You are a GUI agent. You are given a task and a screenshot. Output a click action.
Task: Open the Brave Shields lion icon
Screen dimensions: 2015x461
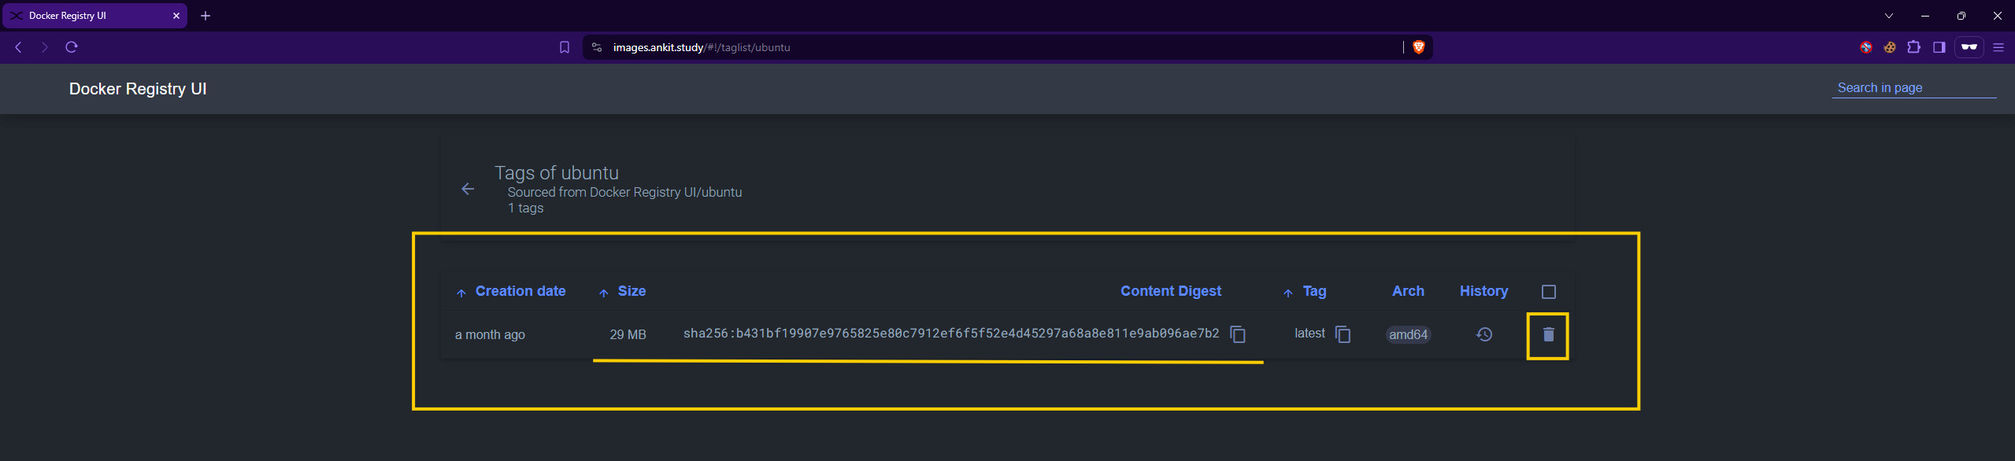pyautogui.click(x=1418, y=47)
